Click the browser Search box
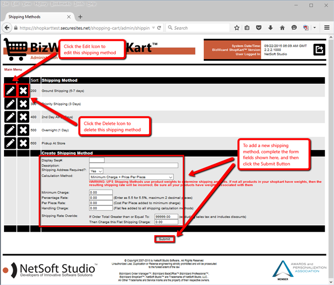Viewport: 334px width, 285px height. 198,28
